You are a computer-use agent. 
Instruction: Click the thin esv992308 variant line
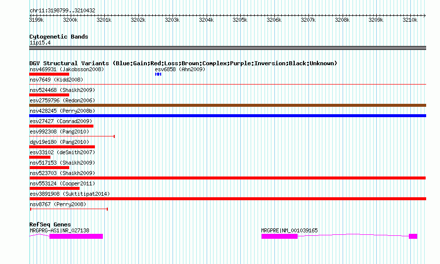pyautogui.click(x=72, y=136)
